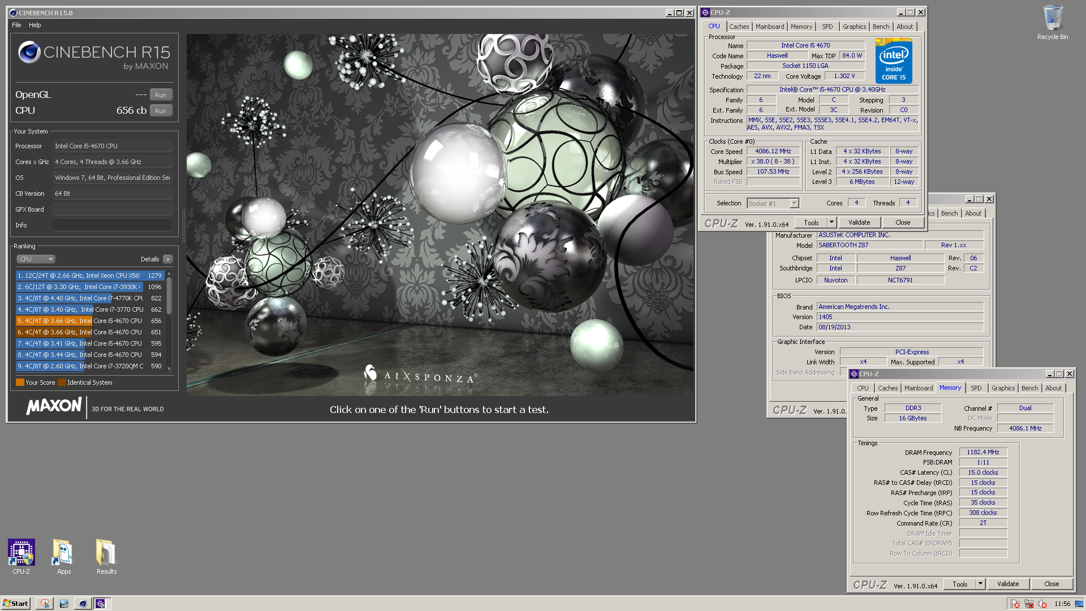Select the i7-3930K ranking row scoring 1096
Screen dimensions: 1086x611
[x=90, y=287]
